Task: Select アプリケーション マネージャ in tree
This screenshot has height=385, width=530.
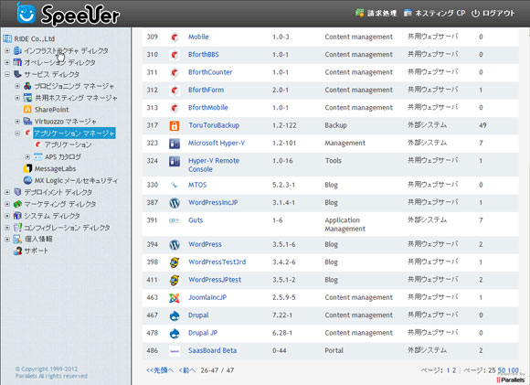Action: pos(74,133)
